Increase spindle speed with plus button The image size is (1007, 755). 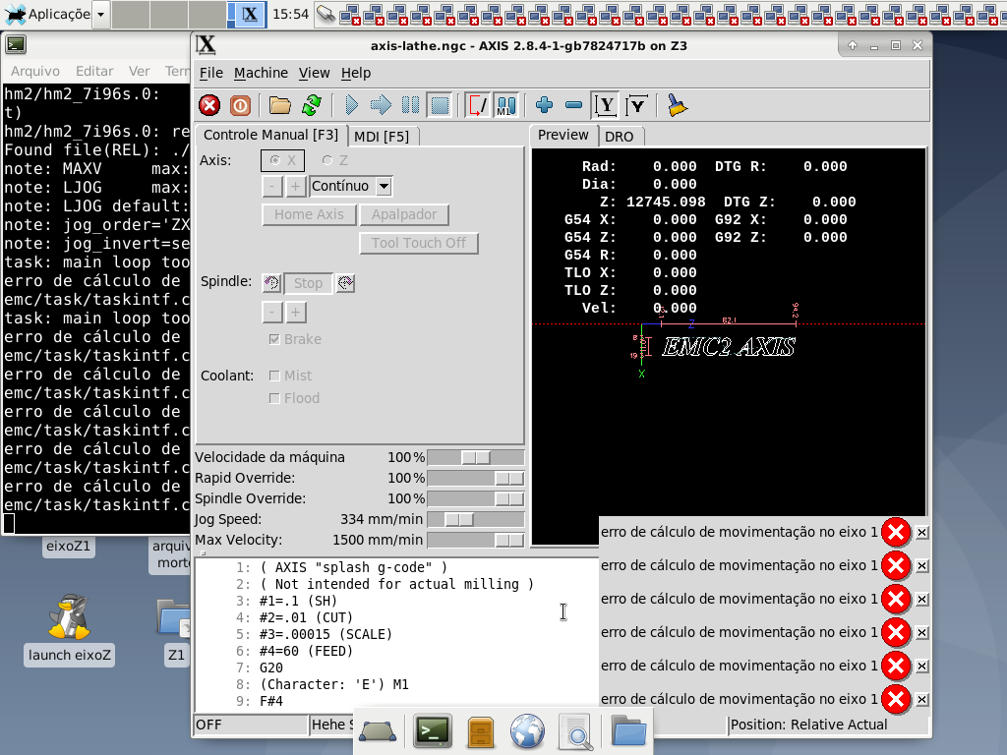pyautogui.click(x=295, y=313)
